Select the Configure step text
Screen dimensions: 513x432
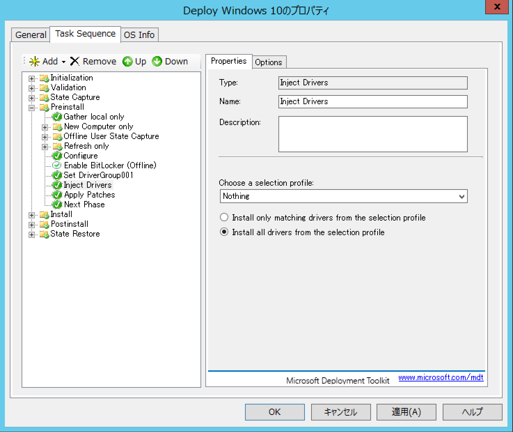click(80, 156)
